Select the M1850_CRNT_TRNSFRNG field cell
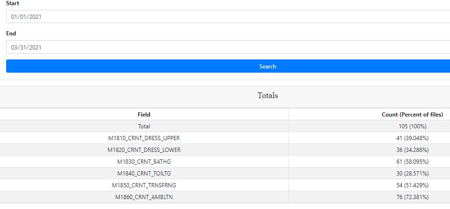 144,185
